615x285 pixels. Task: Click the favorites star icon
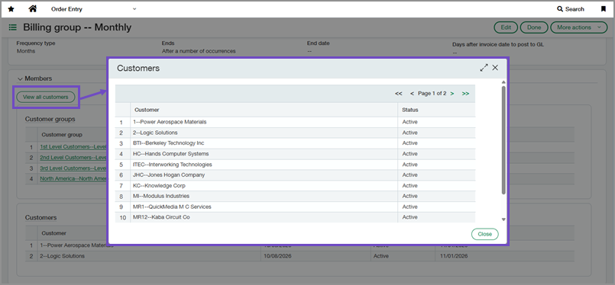(x=11, y=9)
